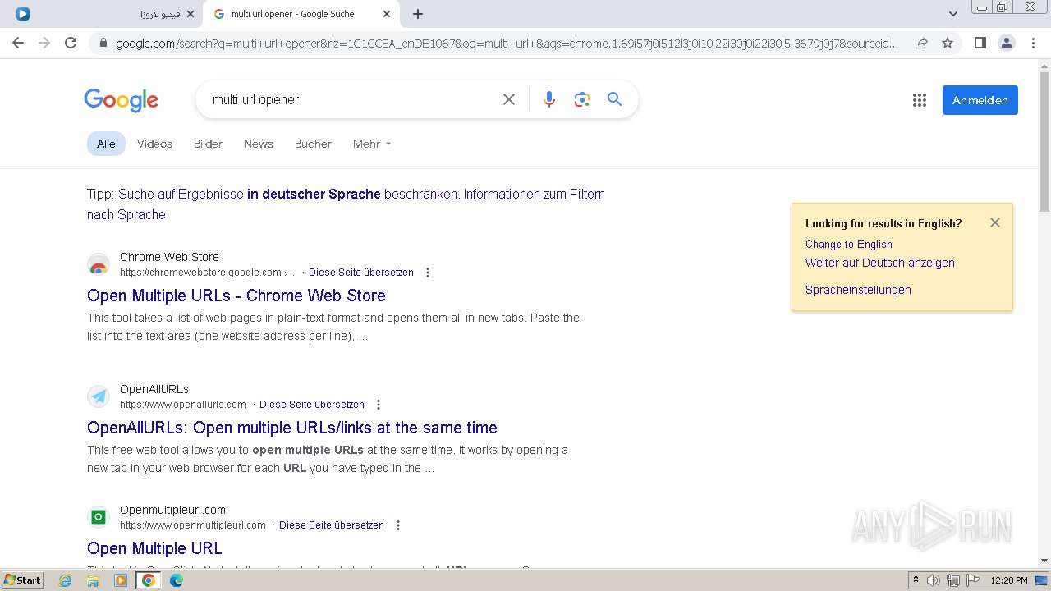Viewport: 1051px width, 591px height.
Task: Click the volume icon in the system tray
Action: pyautogui.click(x=934, y=580)
